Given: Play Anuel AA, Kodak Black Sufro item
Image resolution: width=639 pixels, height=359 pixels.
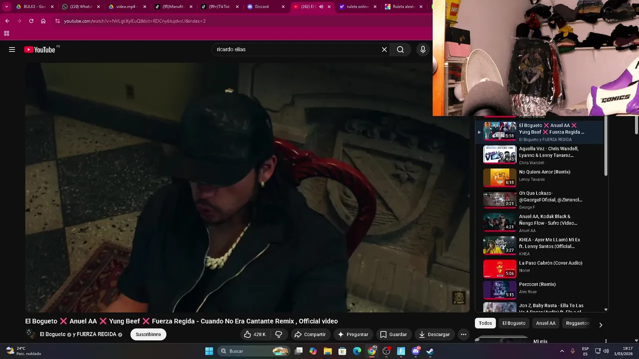Looking at the screenshot, I should 539,223.
